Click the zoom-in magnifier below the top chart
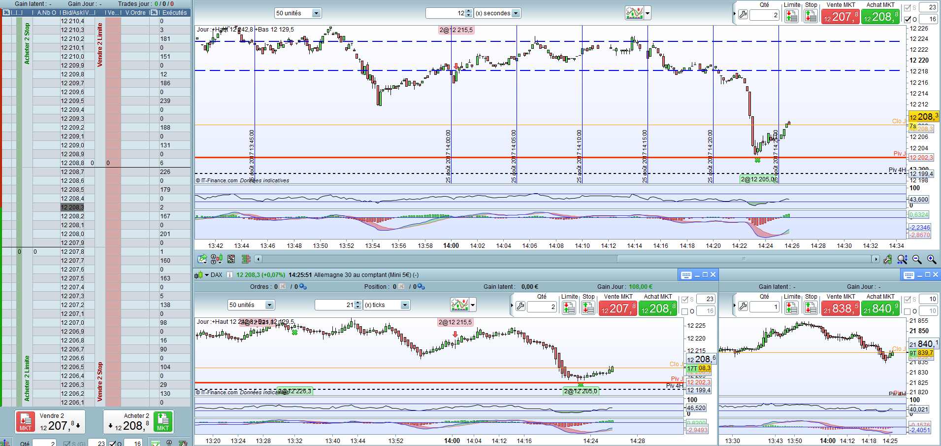The height and width of the screenshot is (446, 941). [931, 259]
